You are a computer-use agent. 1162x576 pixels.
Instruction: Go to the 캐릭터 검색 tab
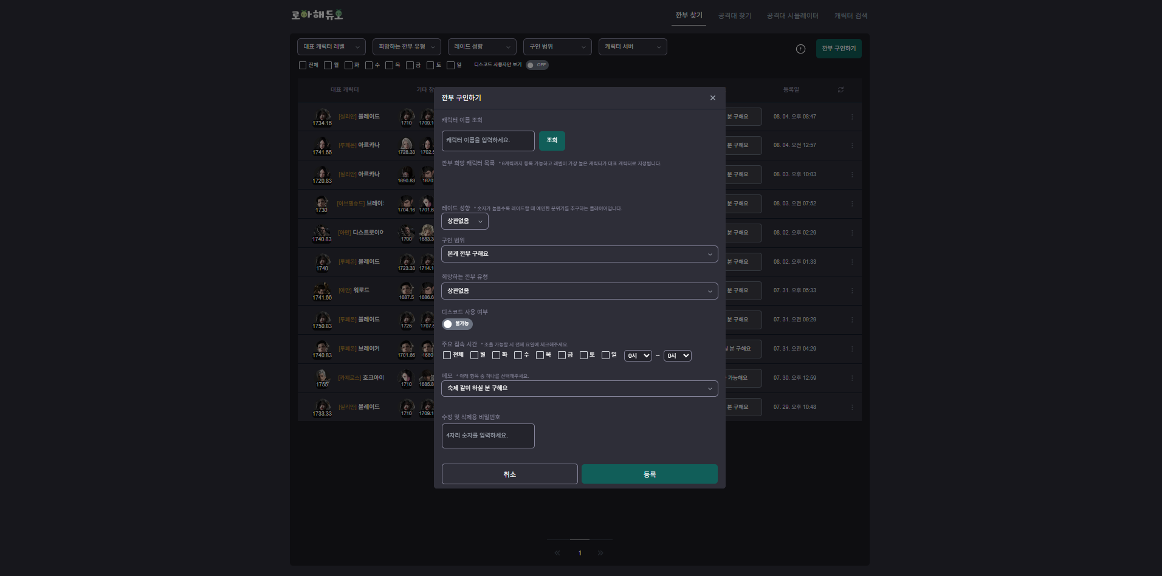(850, 16)
